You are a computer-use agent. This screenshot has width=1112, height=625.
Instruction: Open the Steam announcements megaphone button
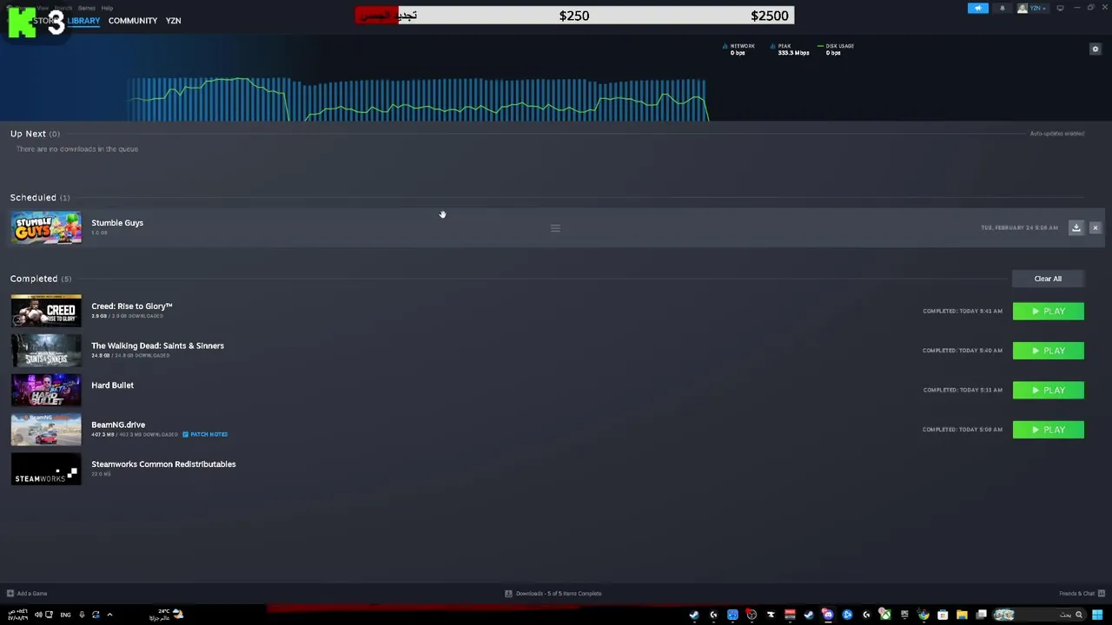tap(977, 8)
